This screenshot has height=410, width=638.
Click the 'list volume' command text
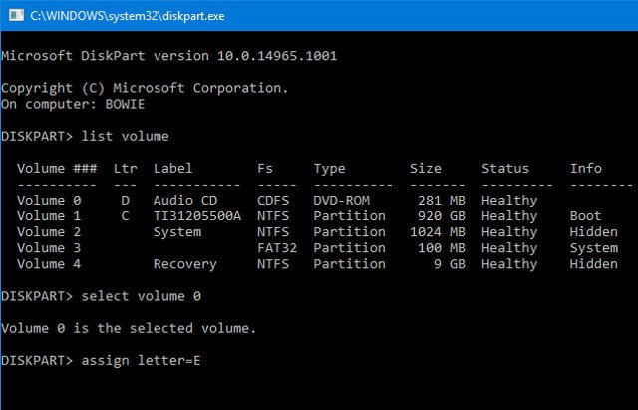(125, 136)
